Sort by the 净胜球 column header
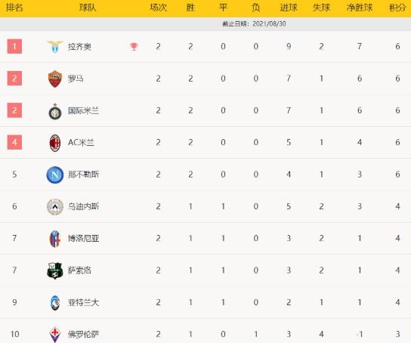The width and height of the screenshot is (411, 343). point(360,8)
